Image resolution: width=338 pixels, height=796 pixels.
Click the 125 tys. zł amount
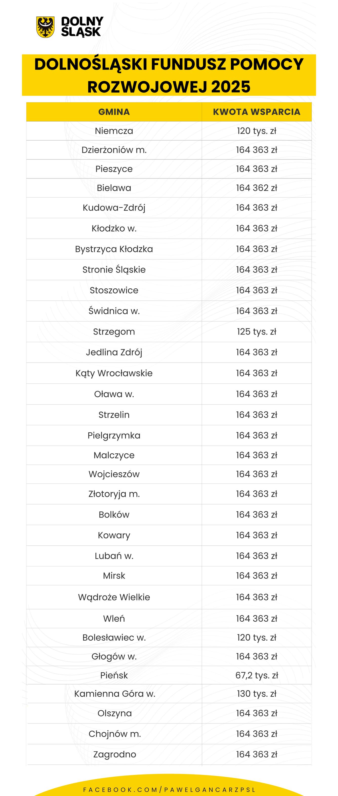pos(256,331)
